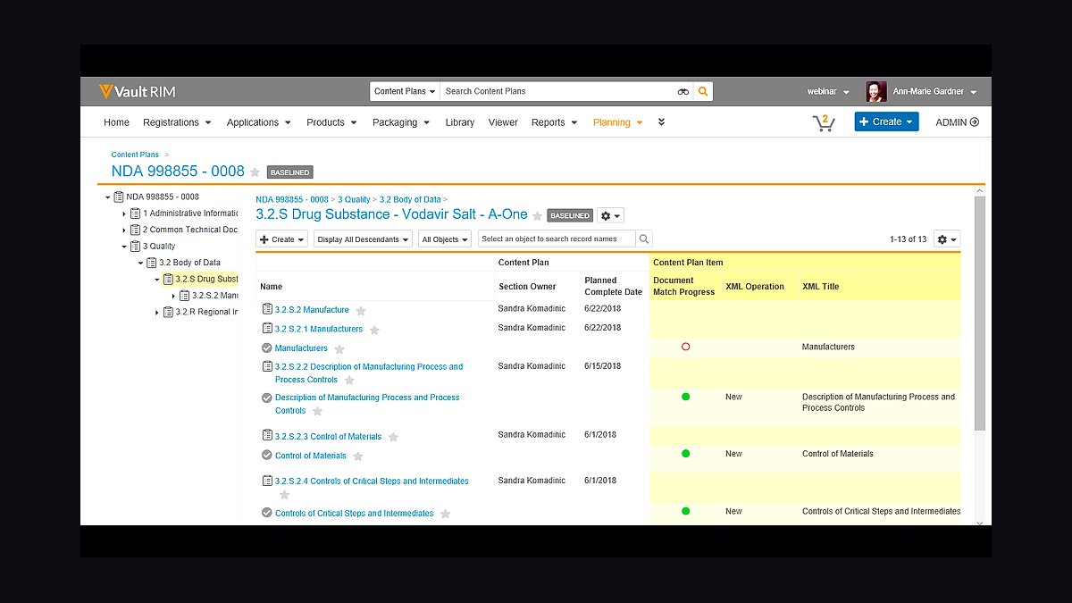
Task: Click the ADMIN arrow icon
Action: 975,122
